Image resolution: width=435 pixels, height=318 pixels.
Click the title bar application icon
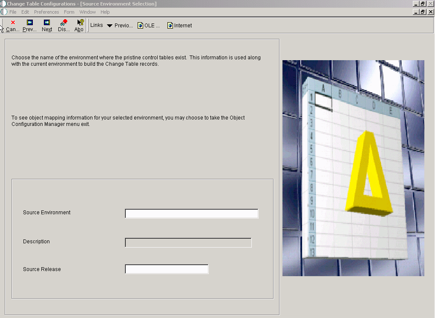[x=3, y=3]
